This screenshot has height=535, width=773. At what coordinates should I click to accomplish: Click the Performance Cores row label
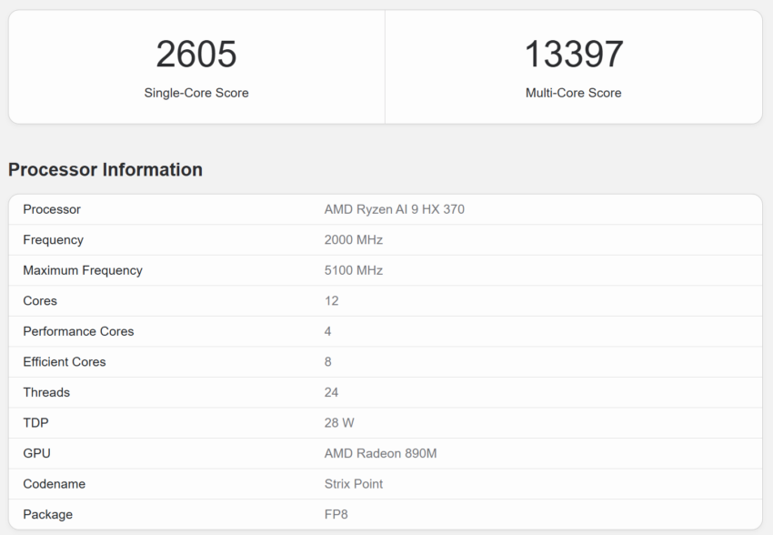(x=78, y=331)
